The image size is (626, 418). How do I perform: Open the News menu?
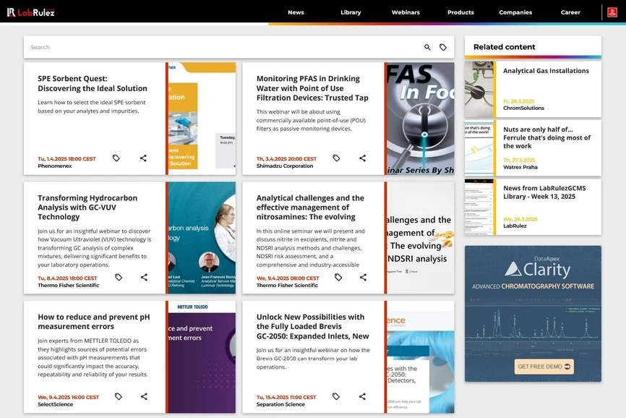pos(296,12)
